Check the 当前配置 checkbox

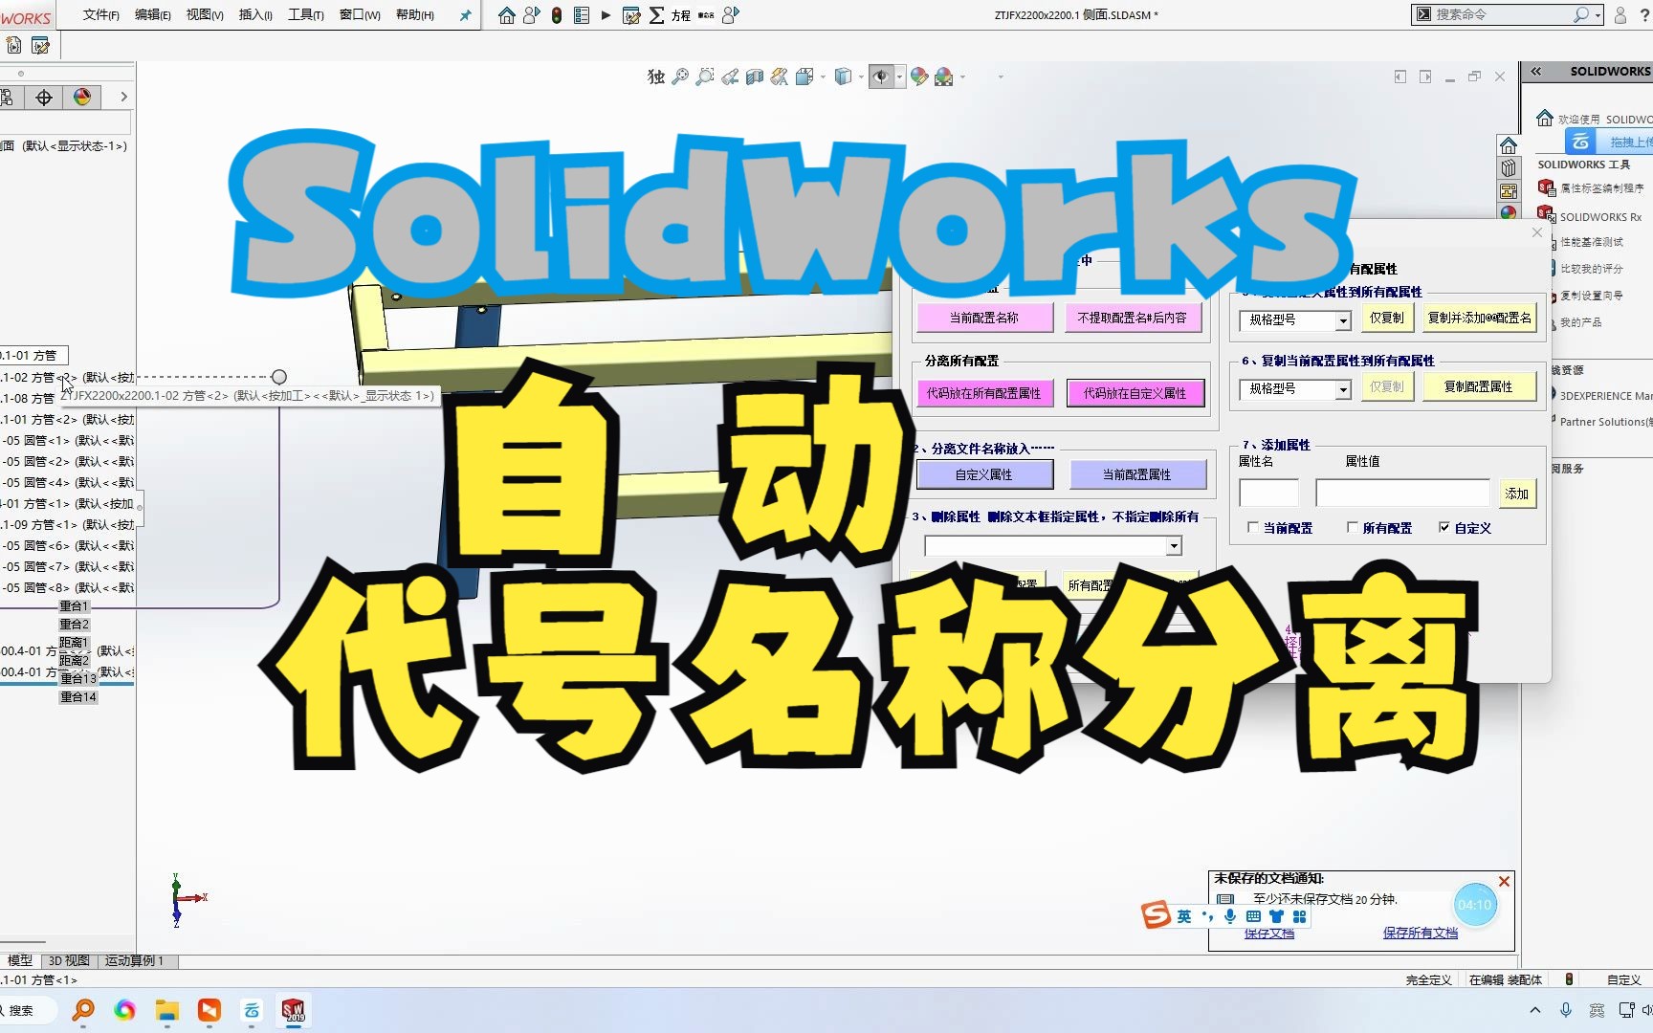1253,527
